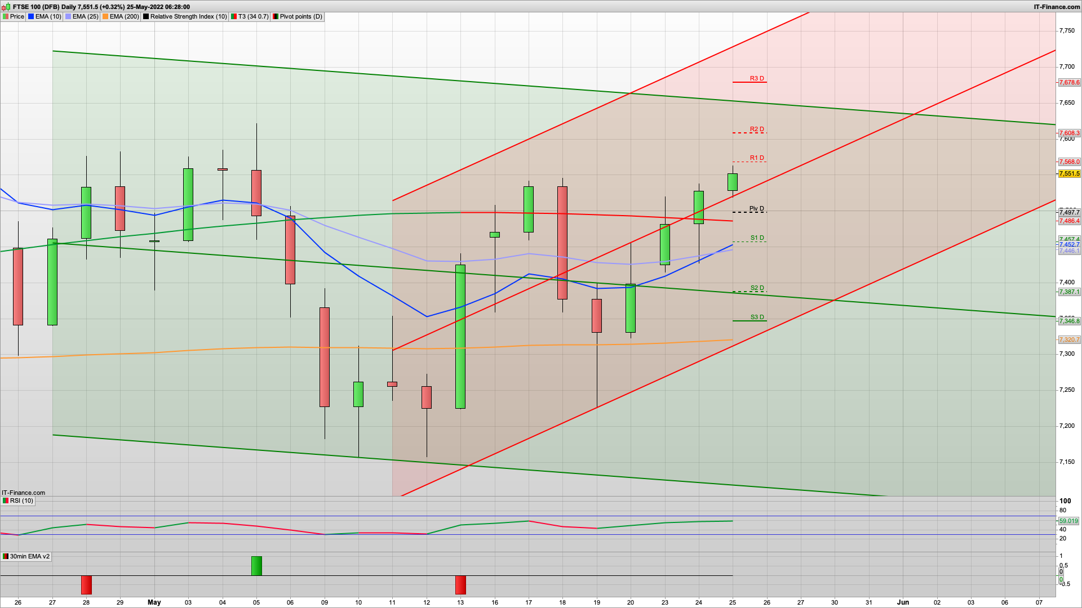1082x608 pixels.
Task: Select the S3 D pivot support marker
Action: [x=750, y=320]
